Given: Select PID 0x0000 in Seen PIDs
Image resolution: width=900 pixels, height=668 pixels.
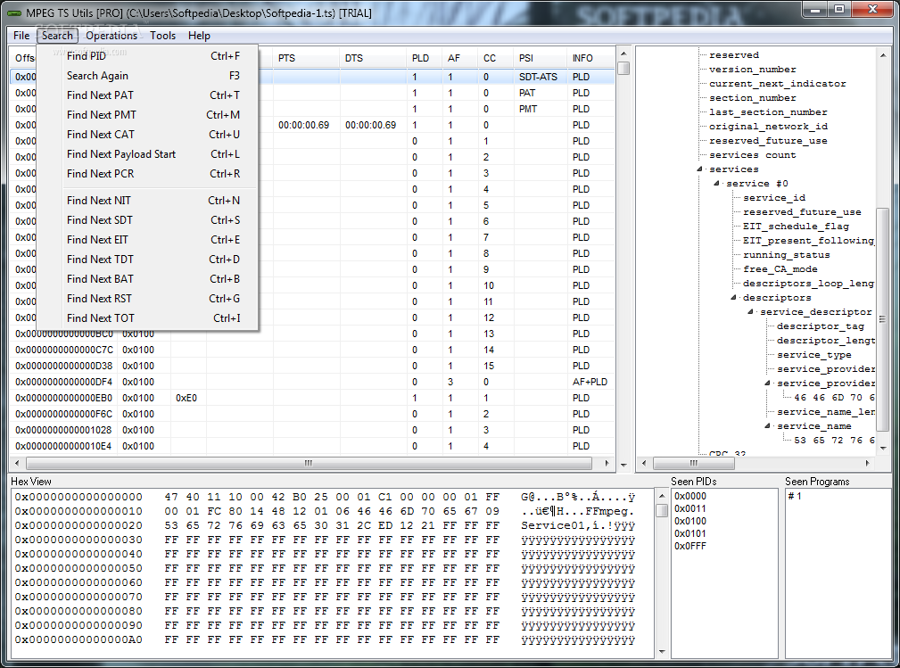Looking at the screenshot, I should click(x=689, y=497).
